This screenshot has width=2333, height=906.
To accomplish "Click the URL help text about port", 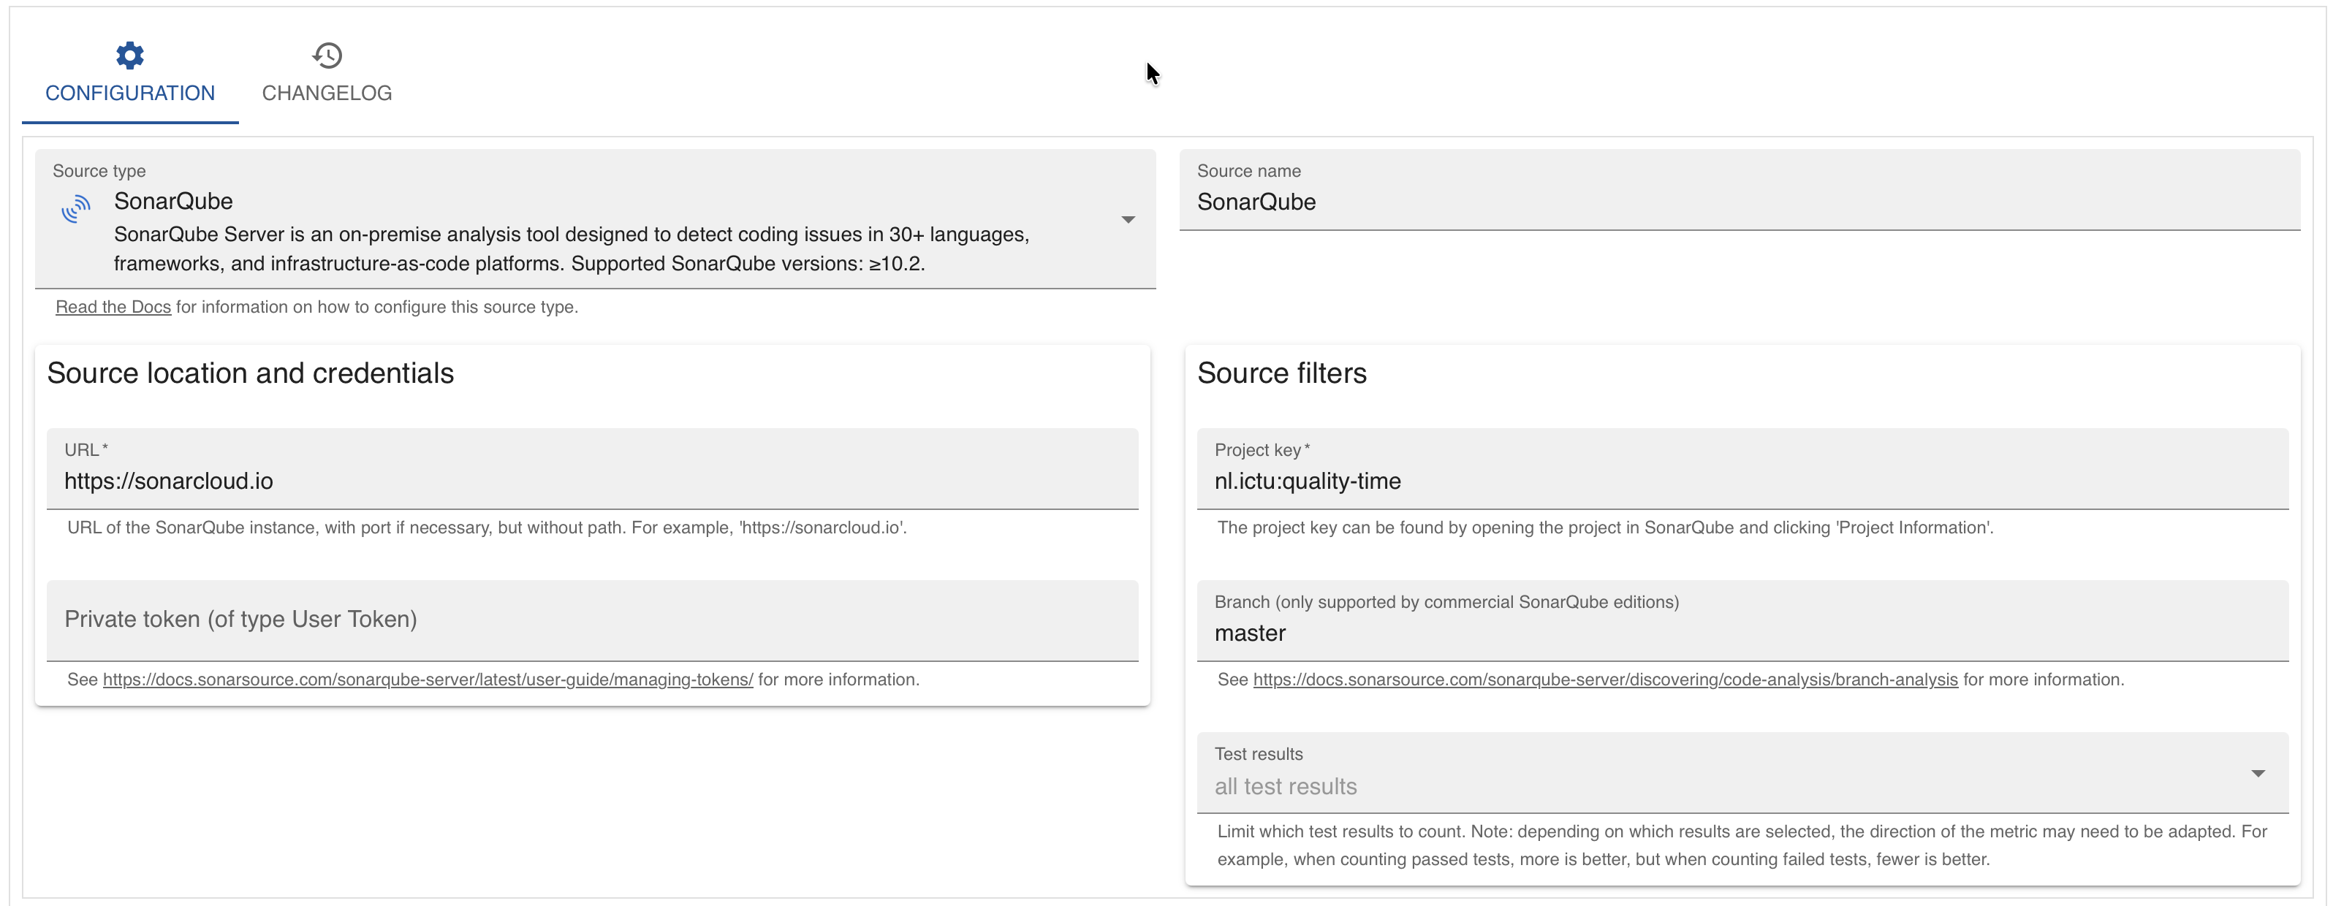I will (488, 528).
